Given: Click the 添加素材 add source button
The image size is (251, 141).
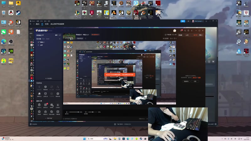Looking at the screenshot, I should (x=49, y=79).
